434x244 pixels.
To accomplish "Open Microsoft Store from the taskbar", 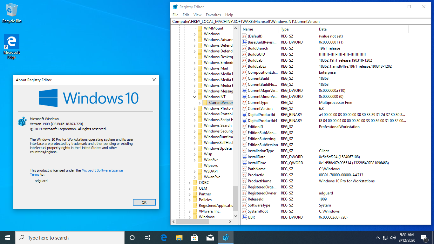I will pyautogui.click(x=194, y=238).
